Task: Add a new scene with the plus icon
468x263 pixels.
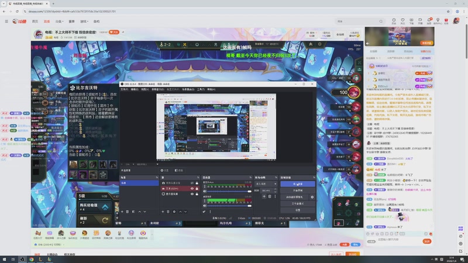Action: pos(122,212)
